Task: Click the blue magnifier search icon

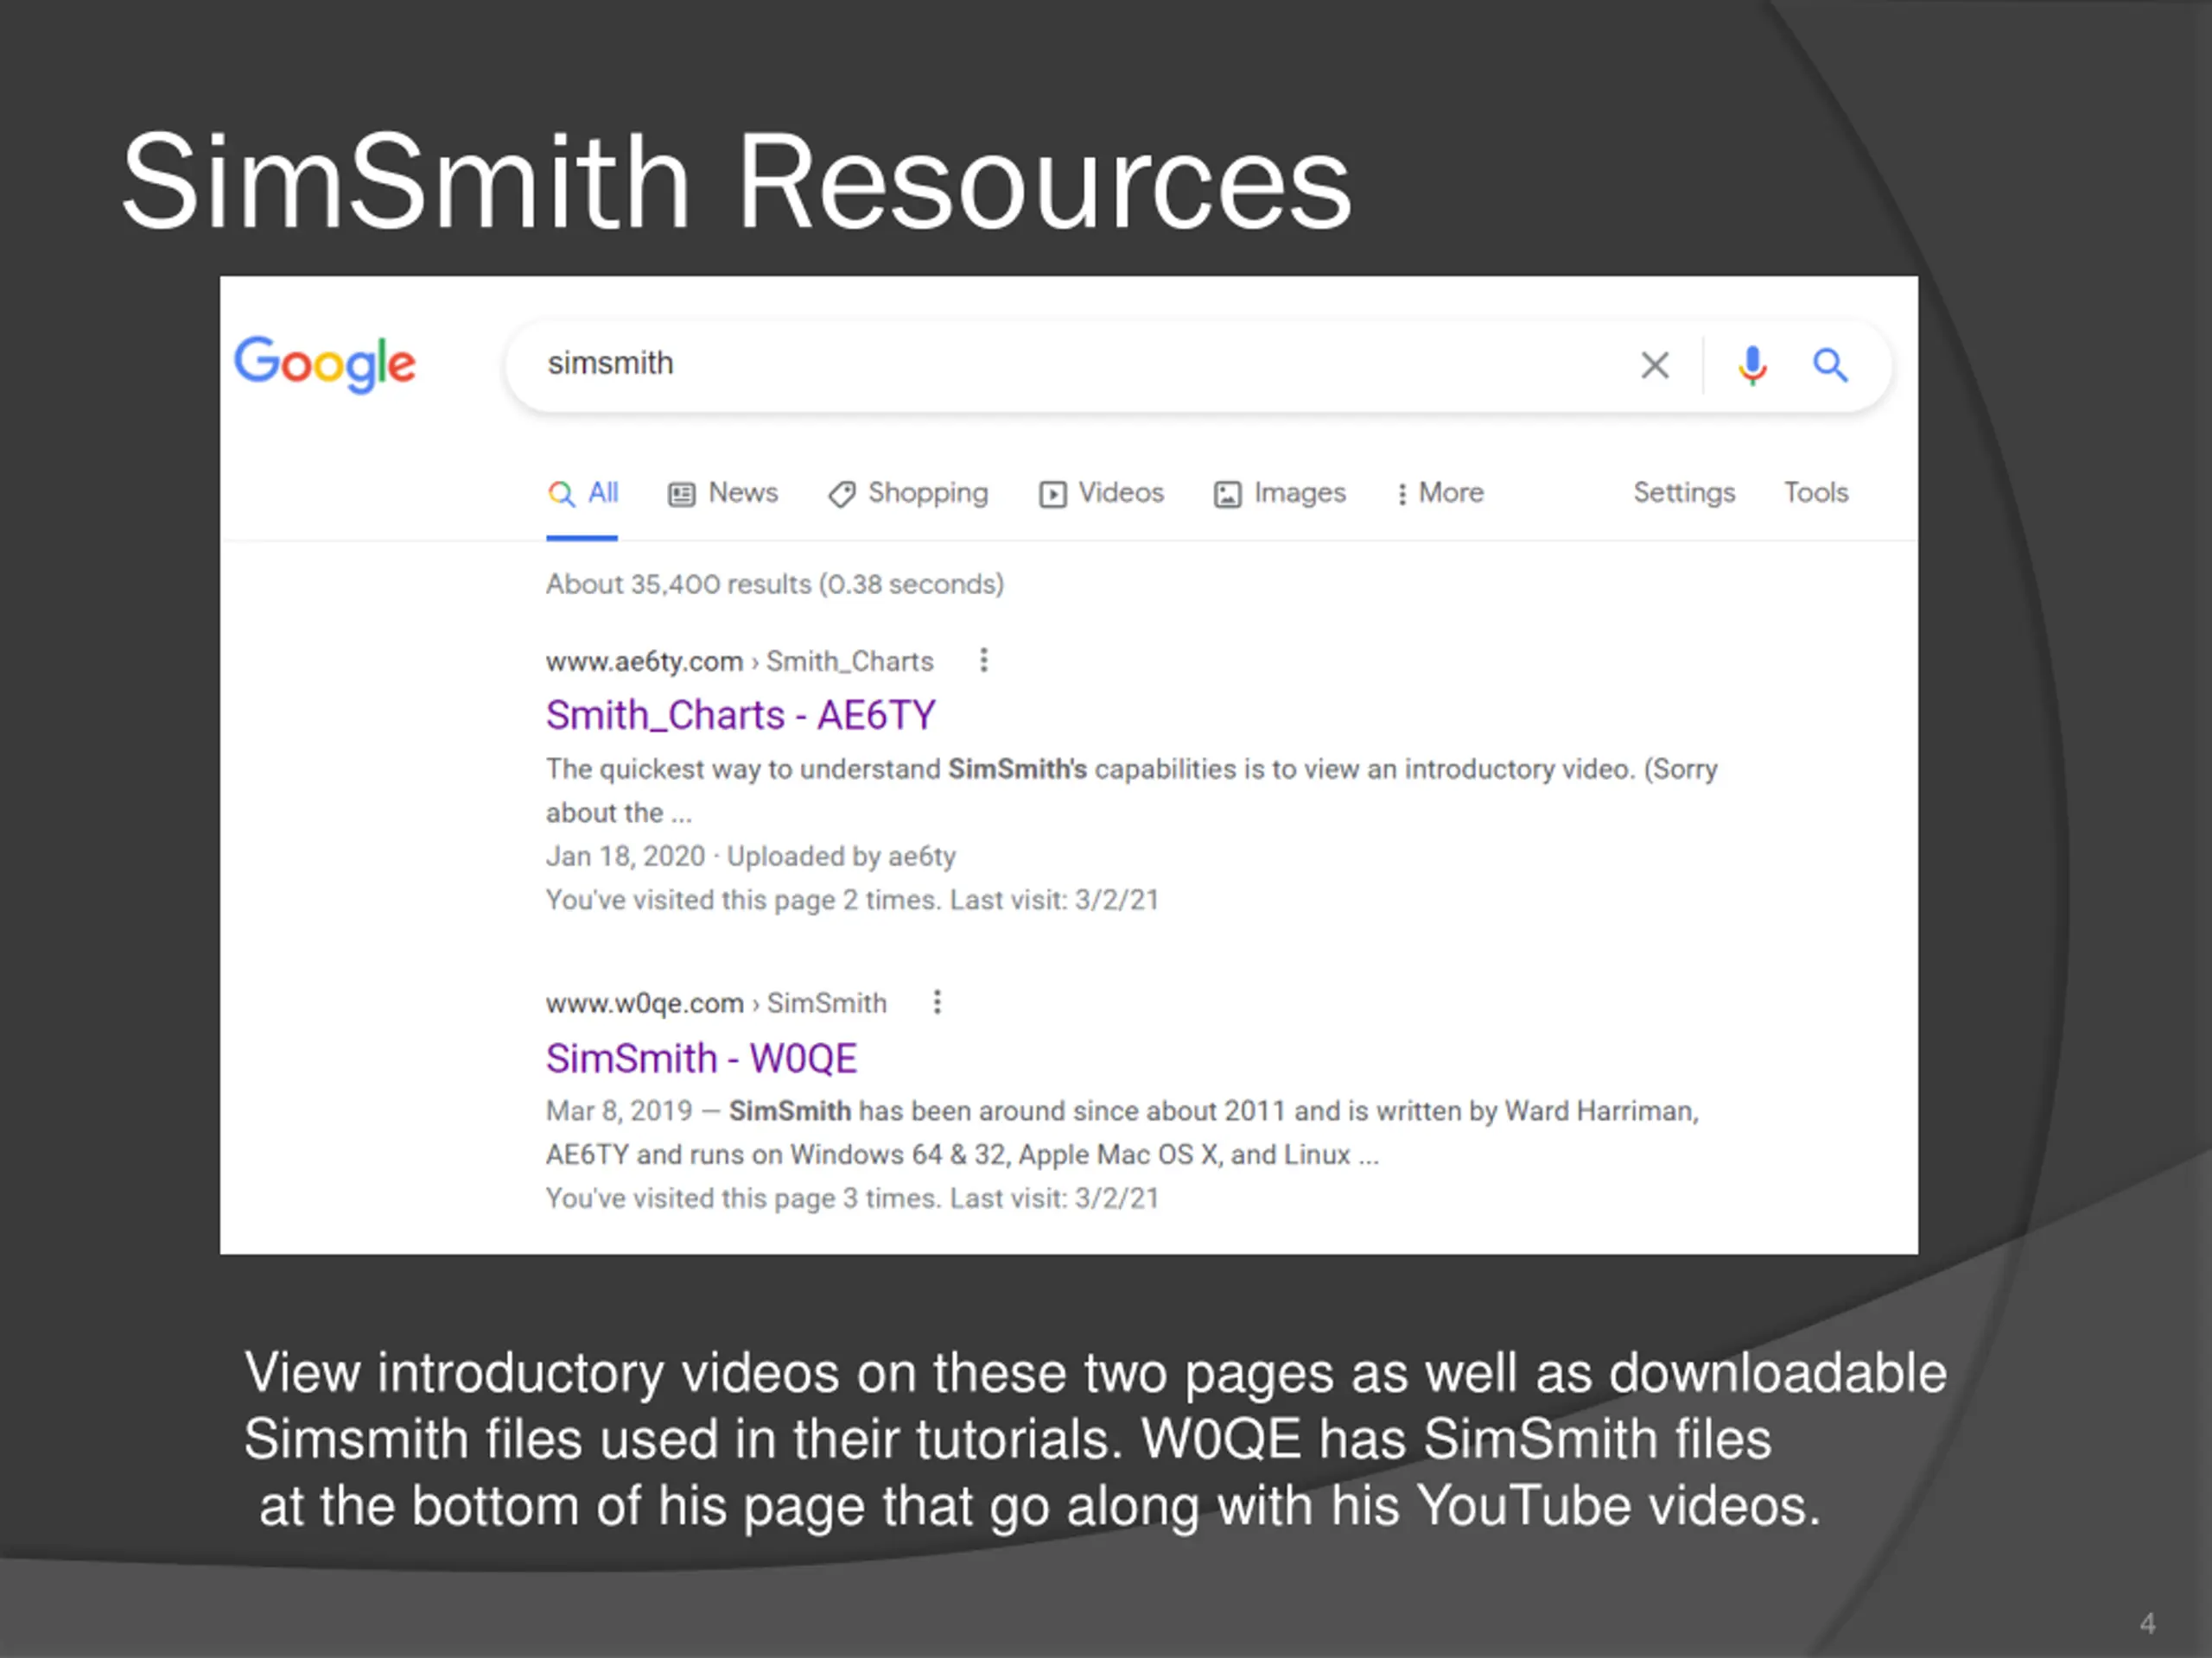Action: [x=1830, y=366]
